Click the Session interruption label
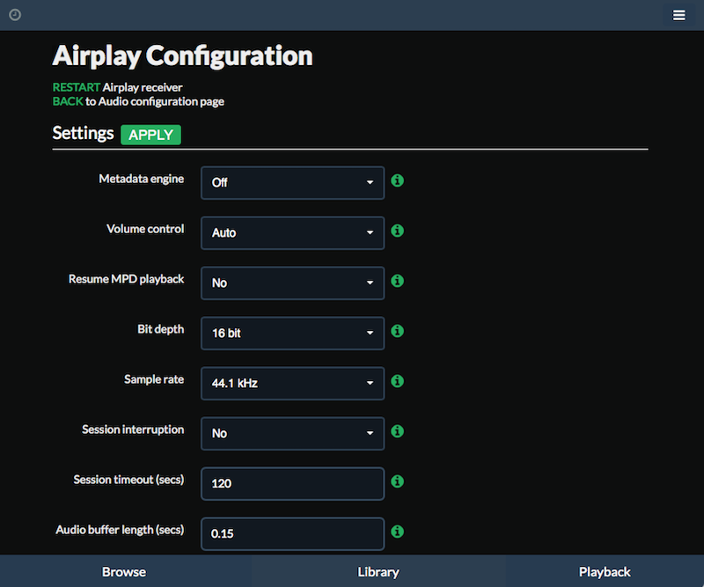This screenshot has width=704, height=587. click(133, 429)
